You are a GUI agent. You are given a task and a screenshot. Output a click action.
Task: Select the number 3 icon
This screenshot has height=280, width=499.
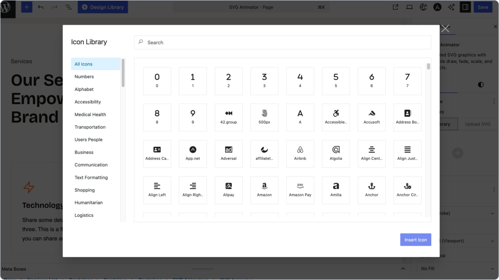click(264, 81)
